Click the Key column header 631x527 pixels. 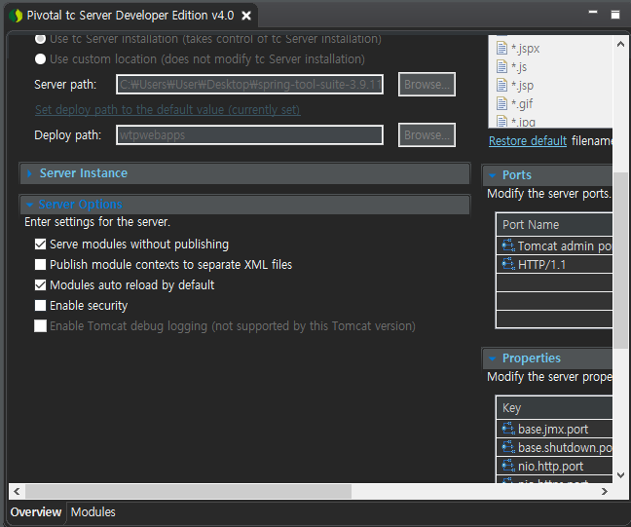click(x=554, y=408)
